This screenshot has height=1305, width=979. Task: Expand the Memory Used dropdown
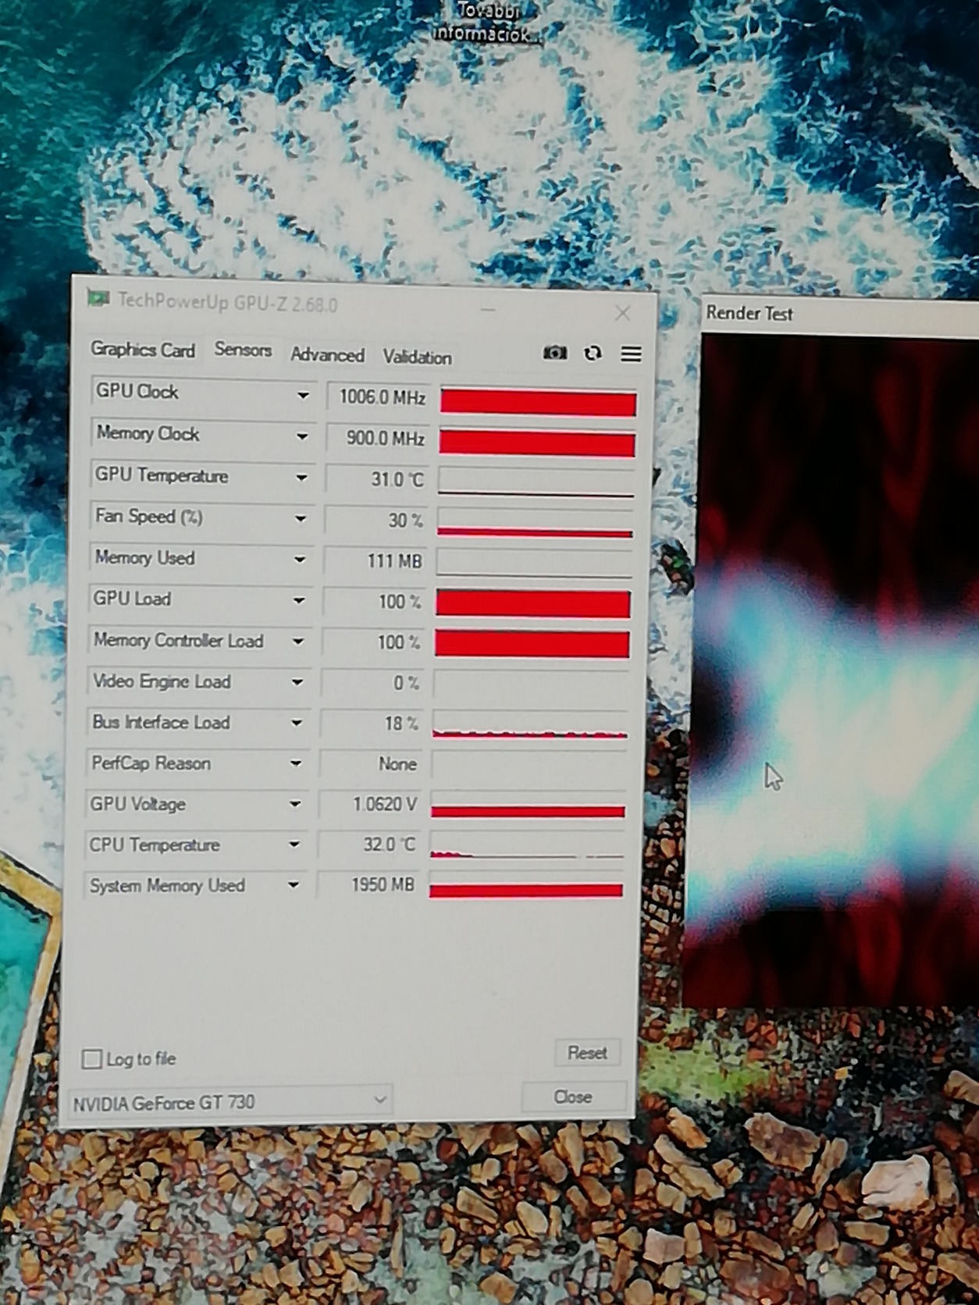pyautogui.click(x=299, y=560)
